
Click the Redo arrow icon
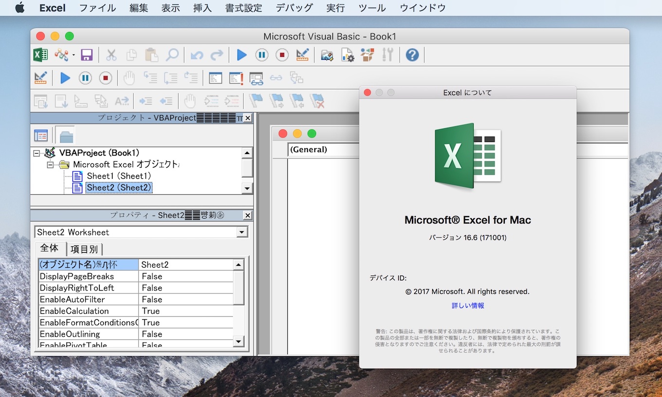217,55
